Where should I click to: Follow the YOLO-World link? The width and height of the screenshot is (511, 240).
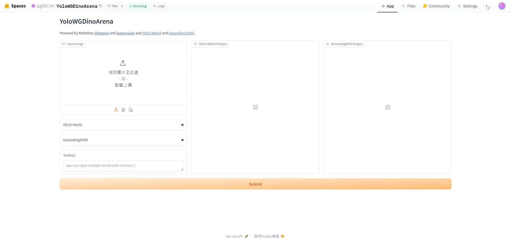pos(152,33)
